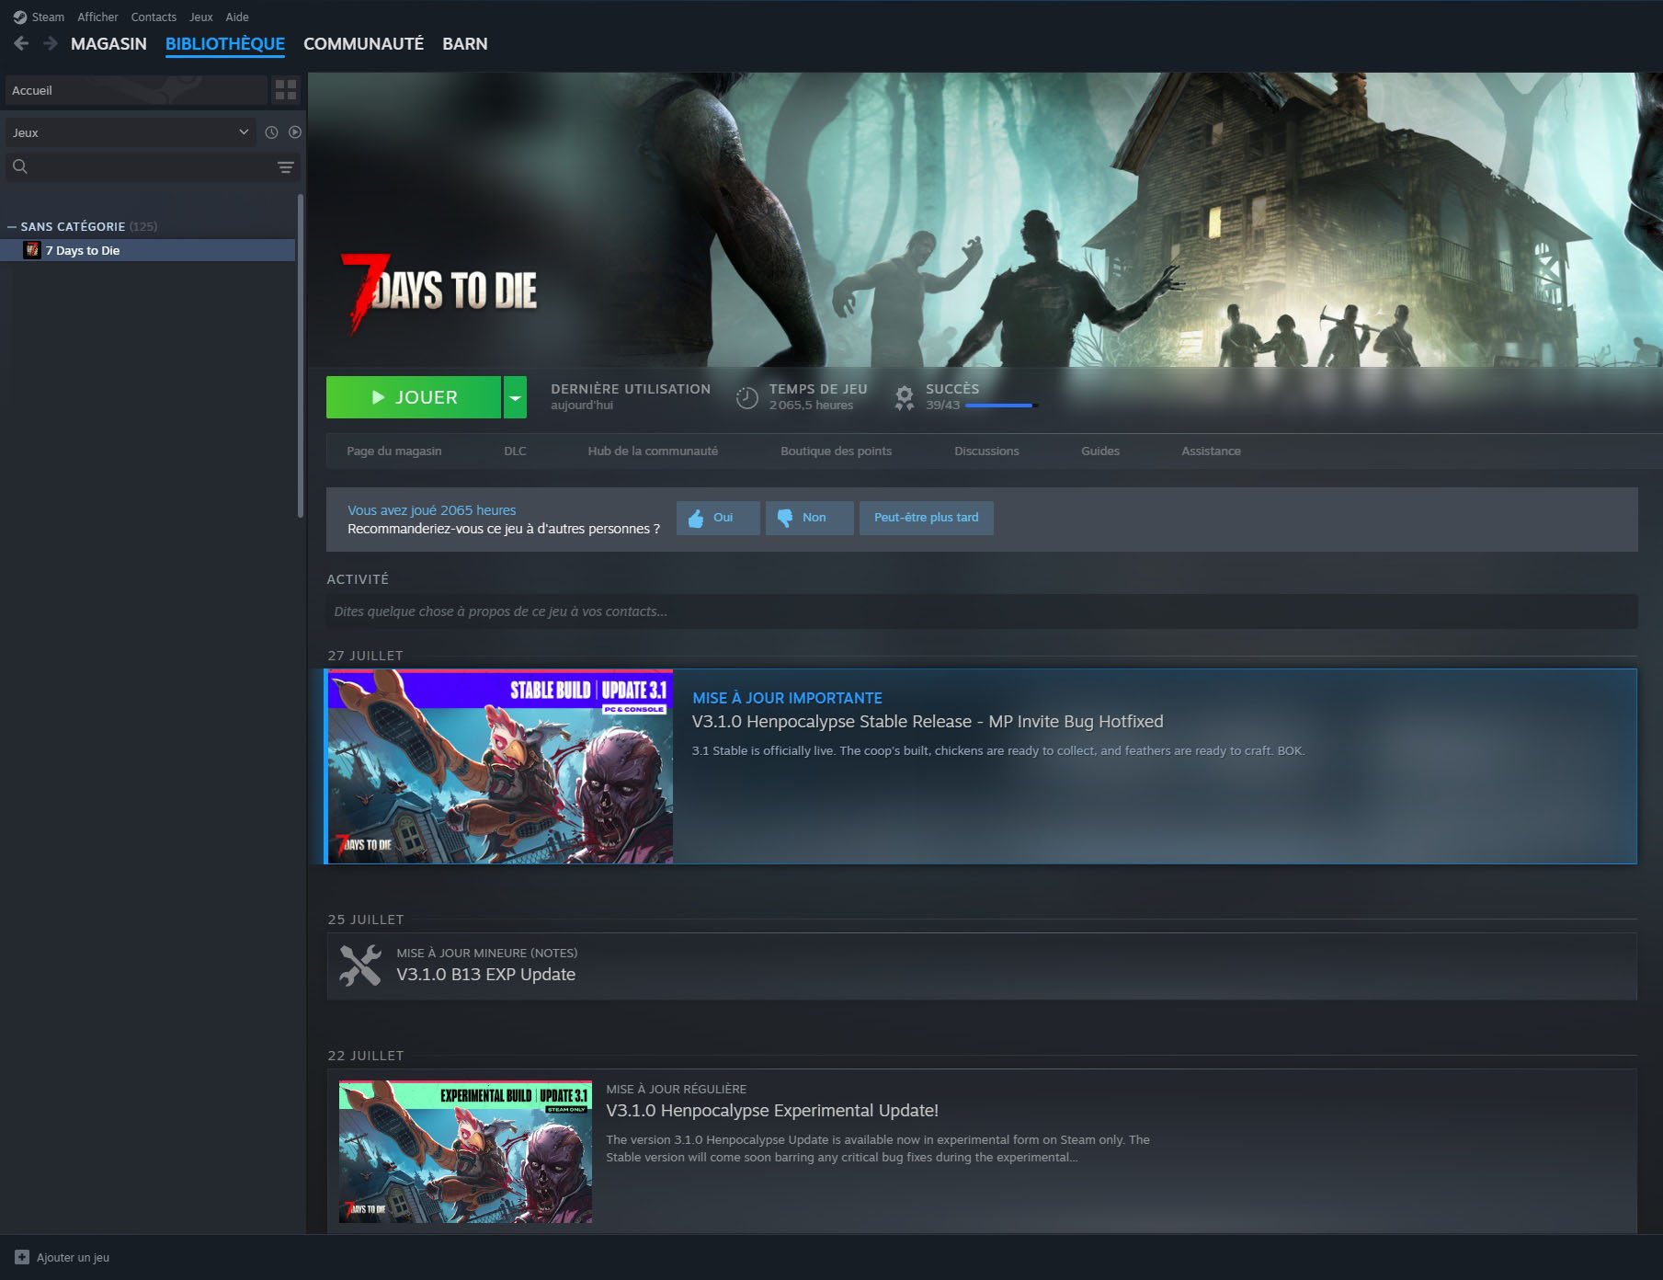Image resolution: width=1663 pixels, height=1280 pixels.
Task: Click the library list scrollbar
Action: (301, 356)
